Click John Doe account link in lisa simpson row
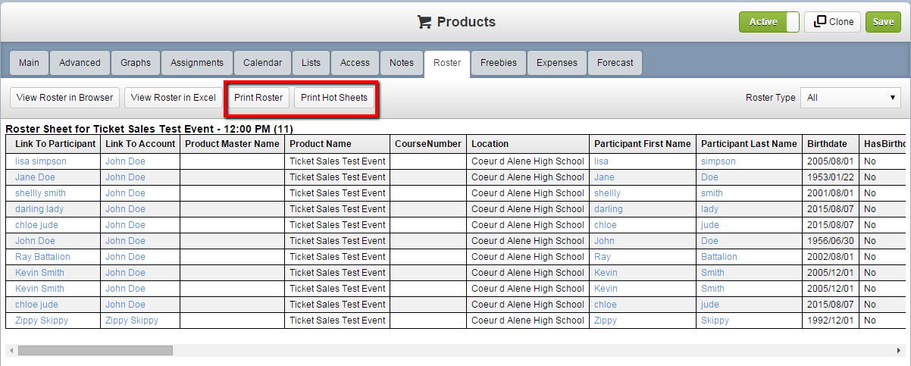Viewport: 911px width, 366px height. 125,161
